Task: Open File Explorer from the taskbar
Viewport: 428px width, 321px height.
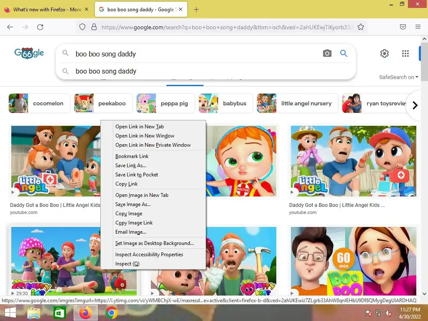Action: coord(33,313)
